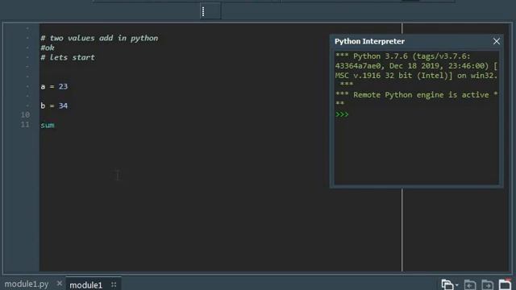Click line number 11 in the gutter
Viewport: 516px width, 290px height.
coord(25,125)
